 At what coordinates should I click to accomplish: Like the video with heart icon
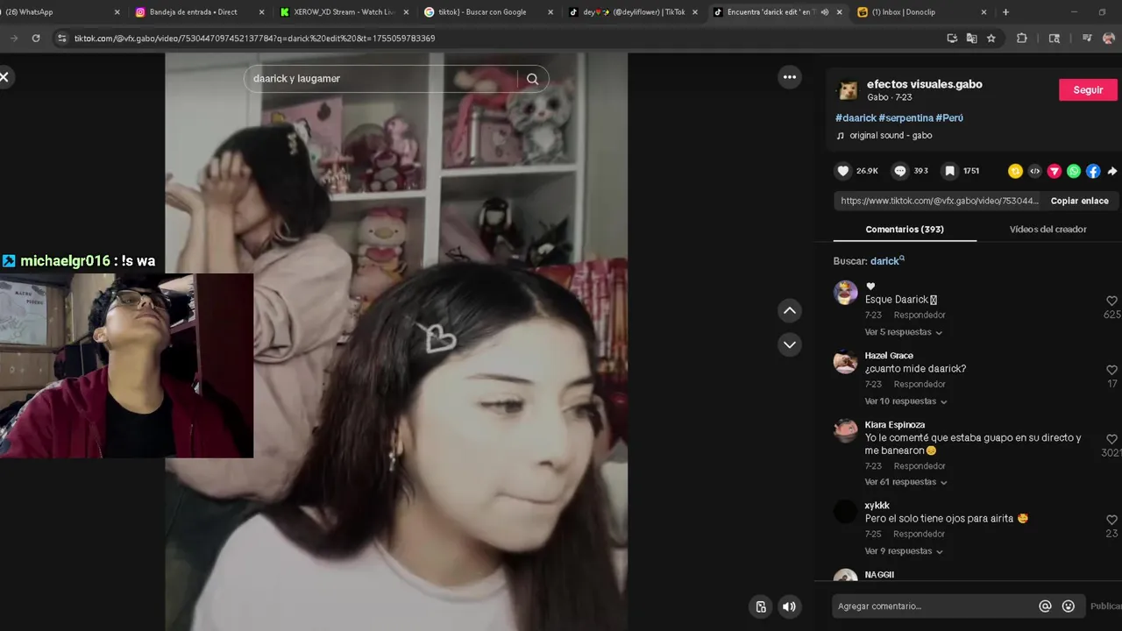(x=843, y=171)
